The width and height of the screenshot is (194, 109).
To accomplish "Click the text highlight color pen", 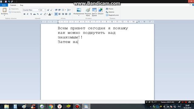I will click(45, 14).
